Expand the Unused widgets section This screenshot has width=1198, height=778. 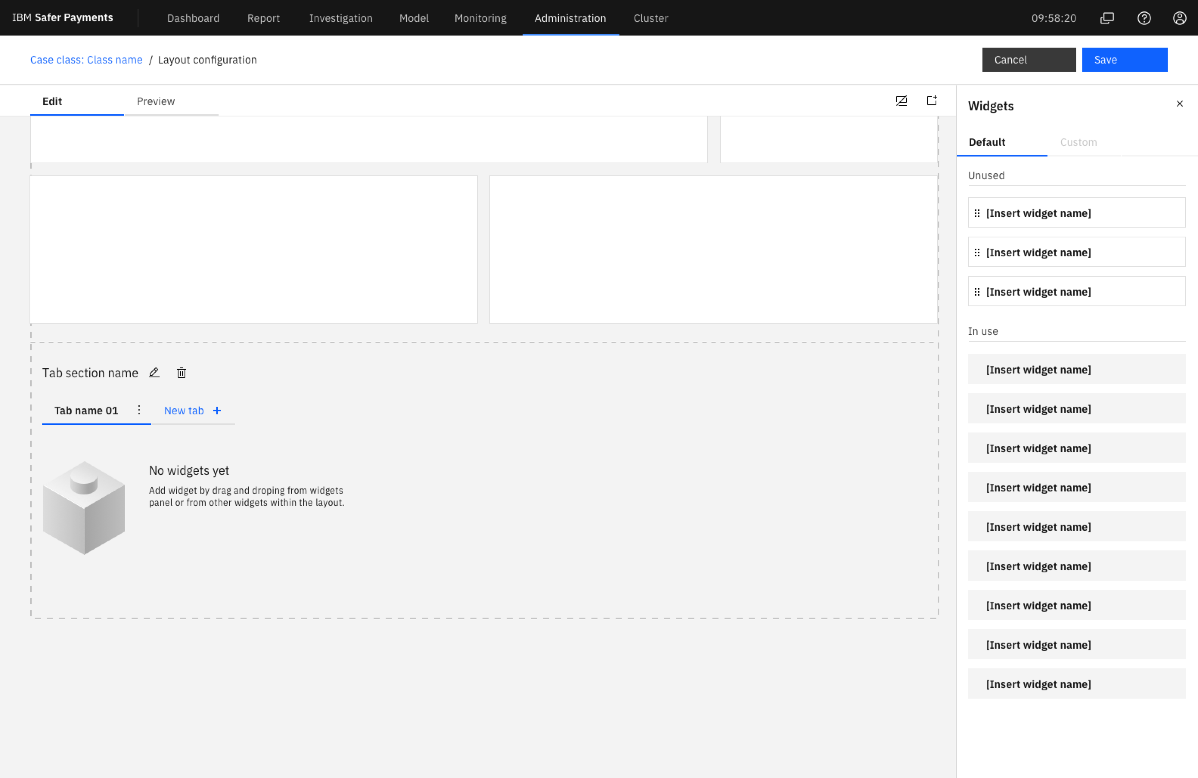click(986, 175)
